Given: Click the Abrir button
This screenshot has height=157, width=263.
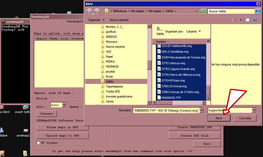Looking at the screenshot, I should [x=219, y=118].
